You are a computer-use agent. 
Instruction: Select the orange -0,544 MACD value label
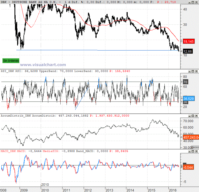188,168
